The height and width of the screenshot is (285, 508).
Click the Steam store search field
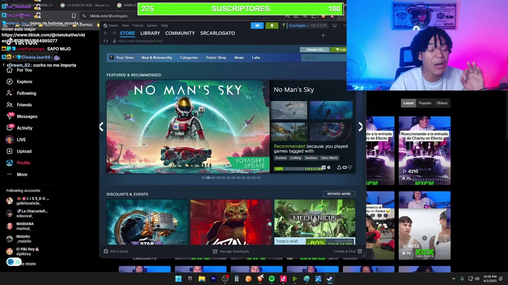click(324, 58)
